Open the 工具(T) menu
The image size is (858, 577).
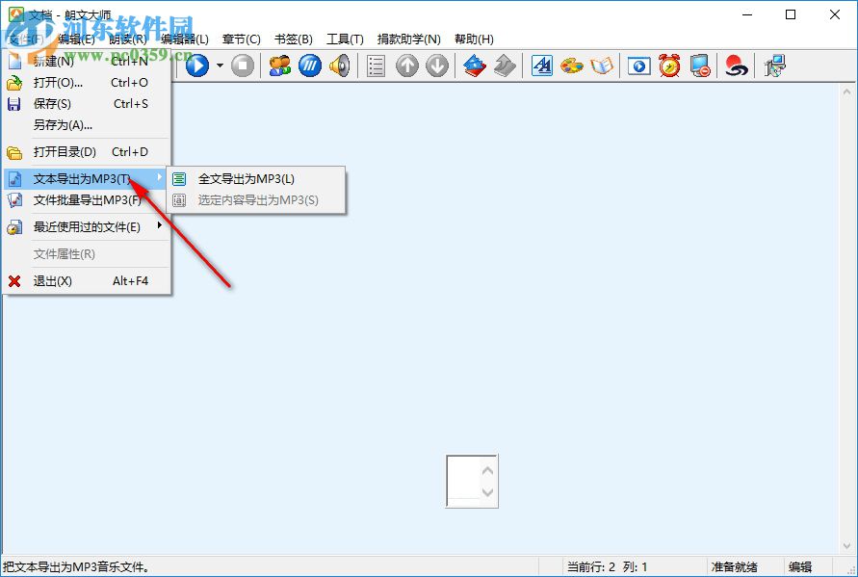tap(345, 39)
